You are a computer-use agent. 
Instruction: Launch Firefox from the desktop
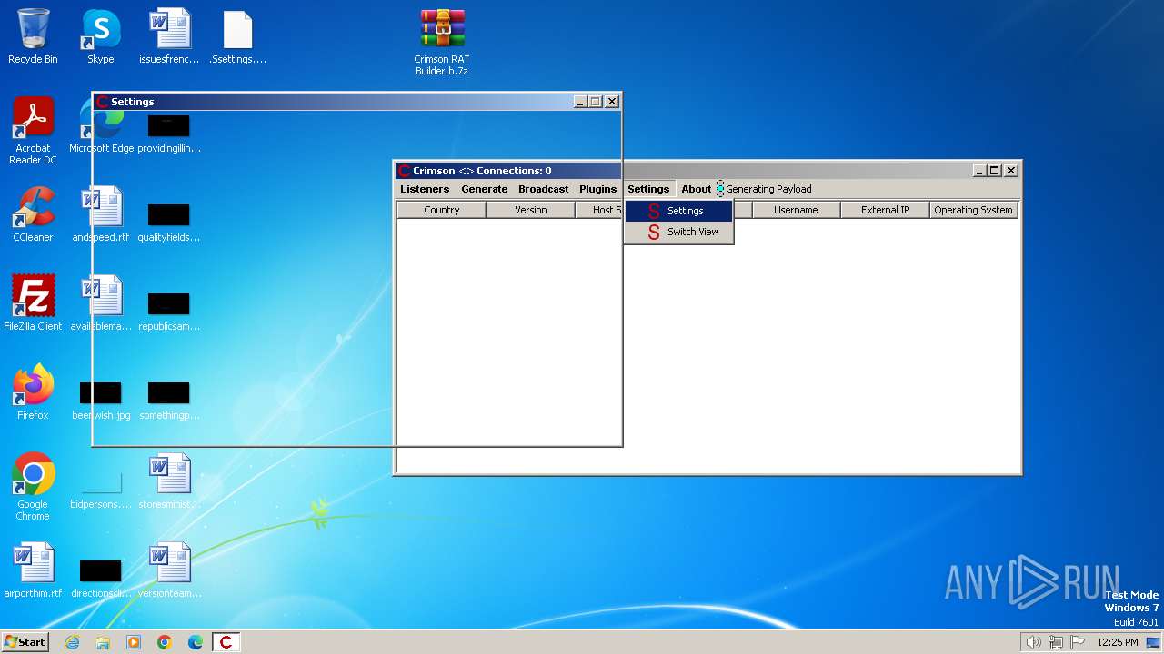pos(33,392)
